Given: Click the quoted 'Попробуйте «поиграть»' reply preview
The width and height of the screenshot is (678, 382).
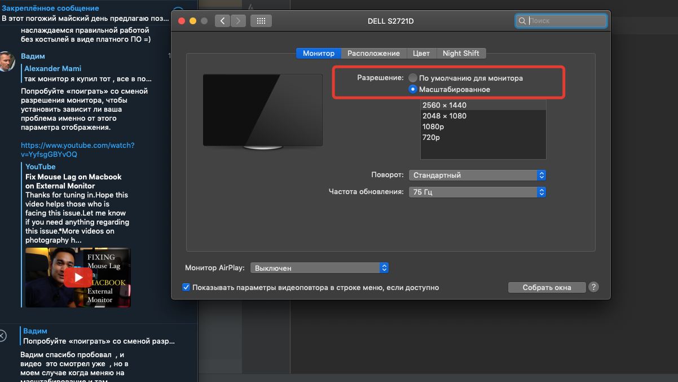Looking at the screenshot, I should click(x=99, y=336).
